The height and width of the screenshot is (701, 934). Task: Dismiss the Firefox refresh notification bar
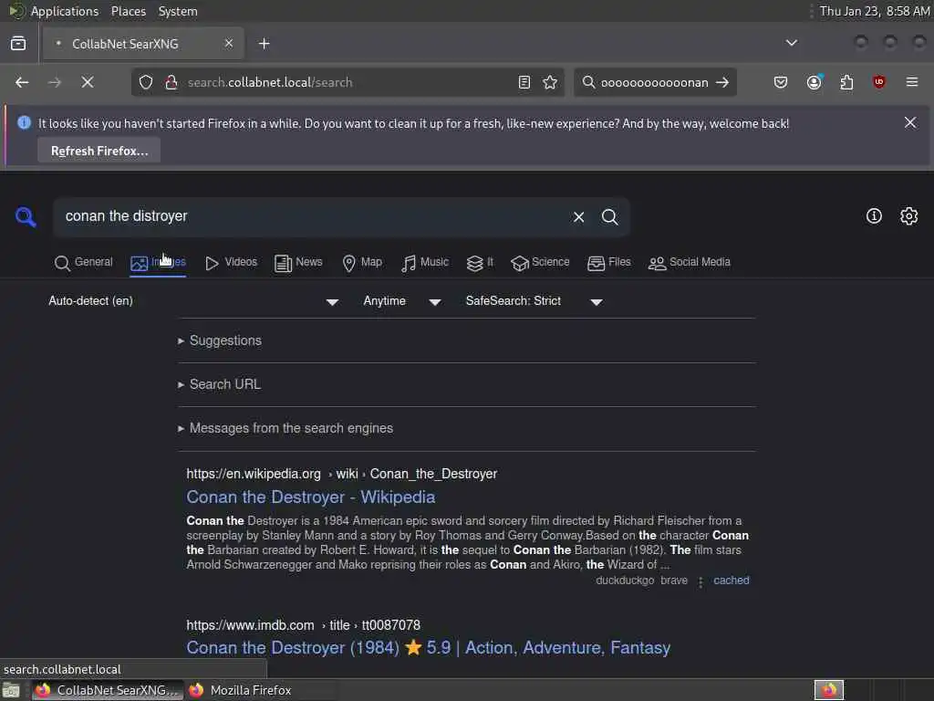coord(910,123)
